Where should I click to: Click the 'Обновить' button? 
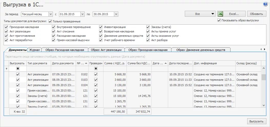point(257,14)
